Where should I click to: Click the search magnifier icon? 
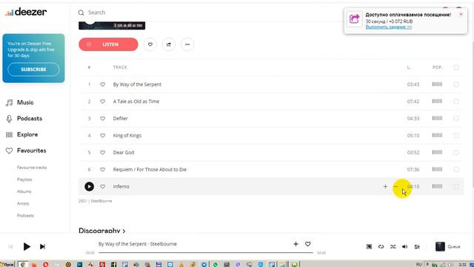pyautogui.click(x=81, y=13)
